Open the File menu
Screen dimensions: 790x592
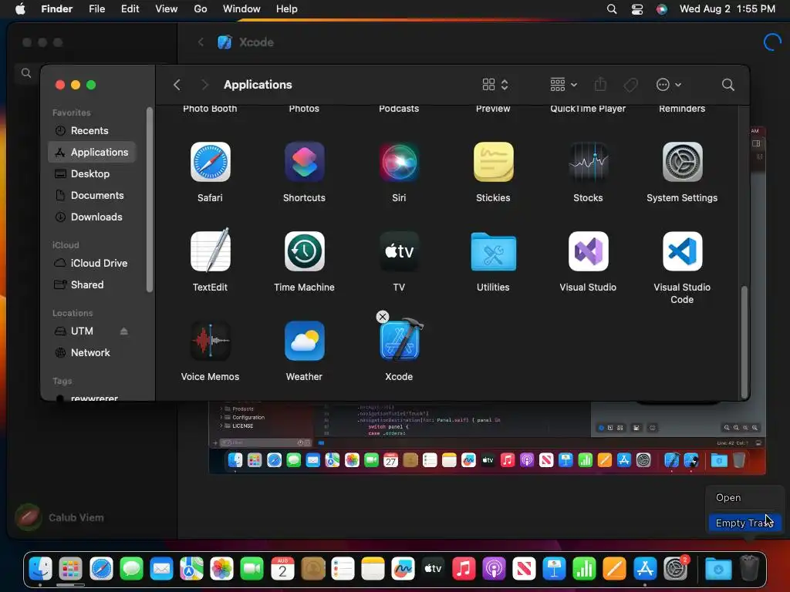pos(96,9)
